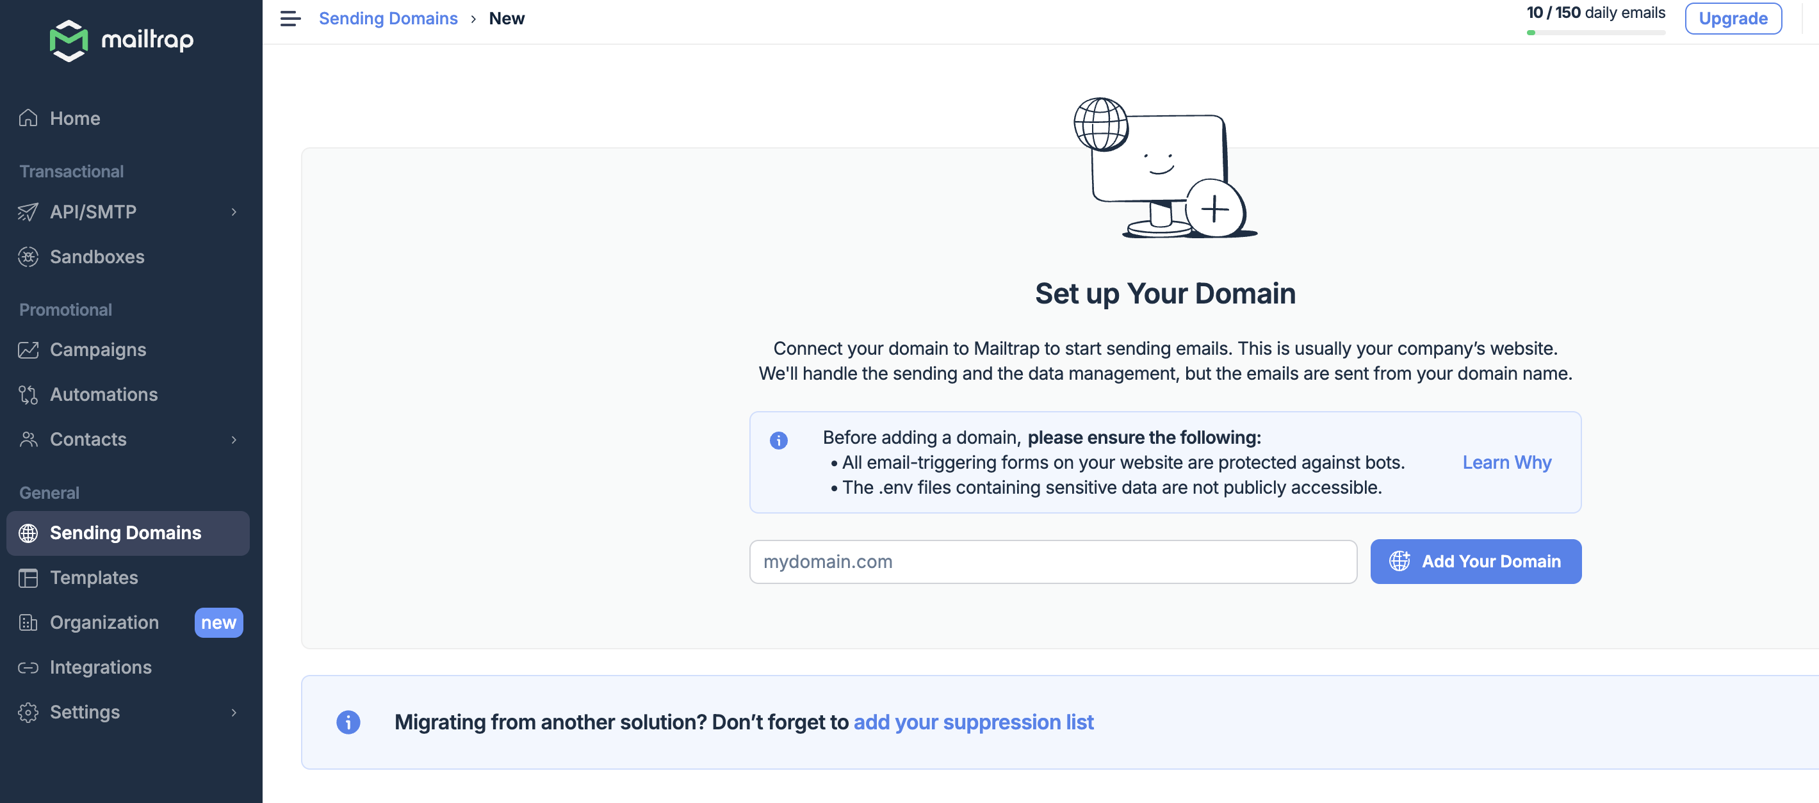Click the Upgrade button
This screenshot has height=803, width=1819.
[1733, 19]
